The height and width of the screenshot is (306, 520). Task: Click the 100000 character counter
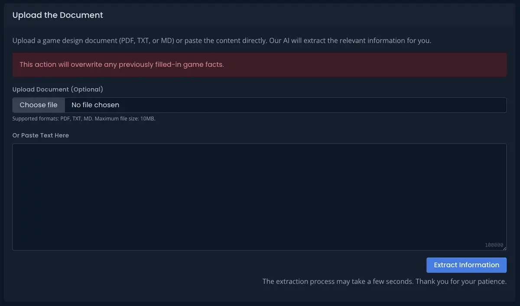[x=494, y=245]
